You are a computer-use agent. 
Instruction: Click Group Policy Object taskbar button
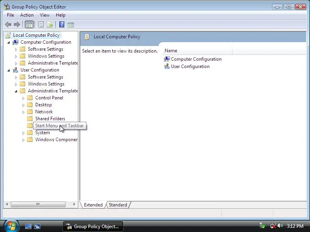pos(93,227)
